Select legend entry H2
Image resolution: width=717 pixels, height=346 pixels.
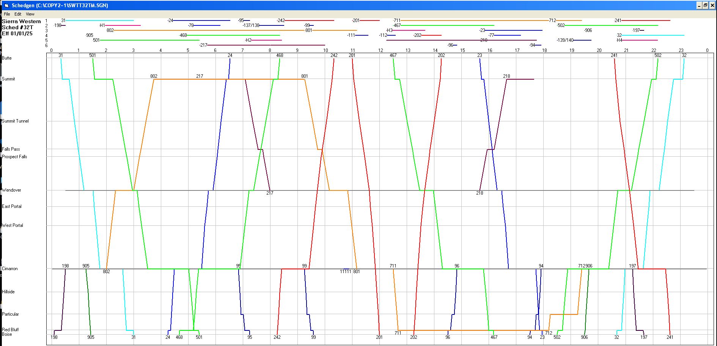tap(248, 40)
